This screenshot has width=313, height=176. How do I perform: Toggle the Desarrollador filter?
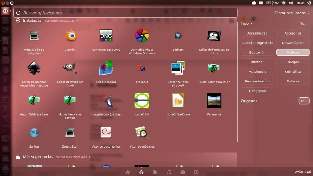tap(293, 43)
